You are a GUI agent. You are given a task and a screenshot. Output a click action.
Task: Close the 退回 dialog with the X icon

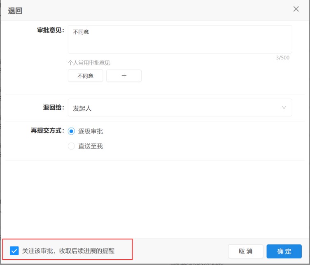[x=296, y=9]
